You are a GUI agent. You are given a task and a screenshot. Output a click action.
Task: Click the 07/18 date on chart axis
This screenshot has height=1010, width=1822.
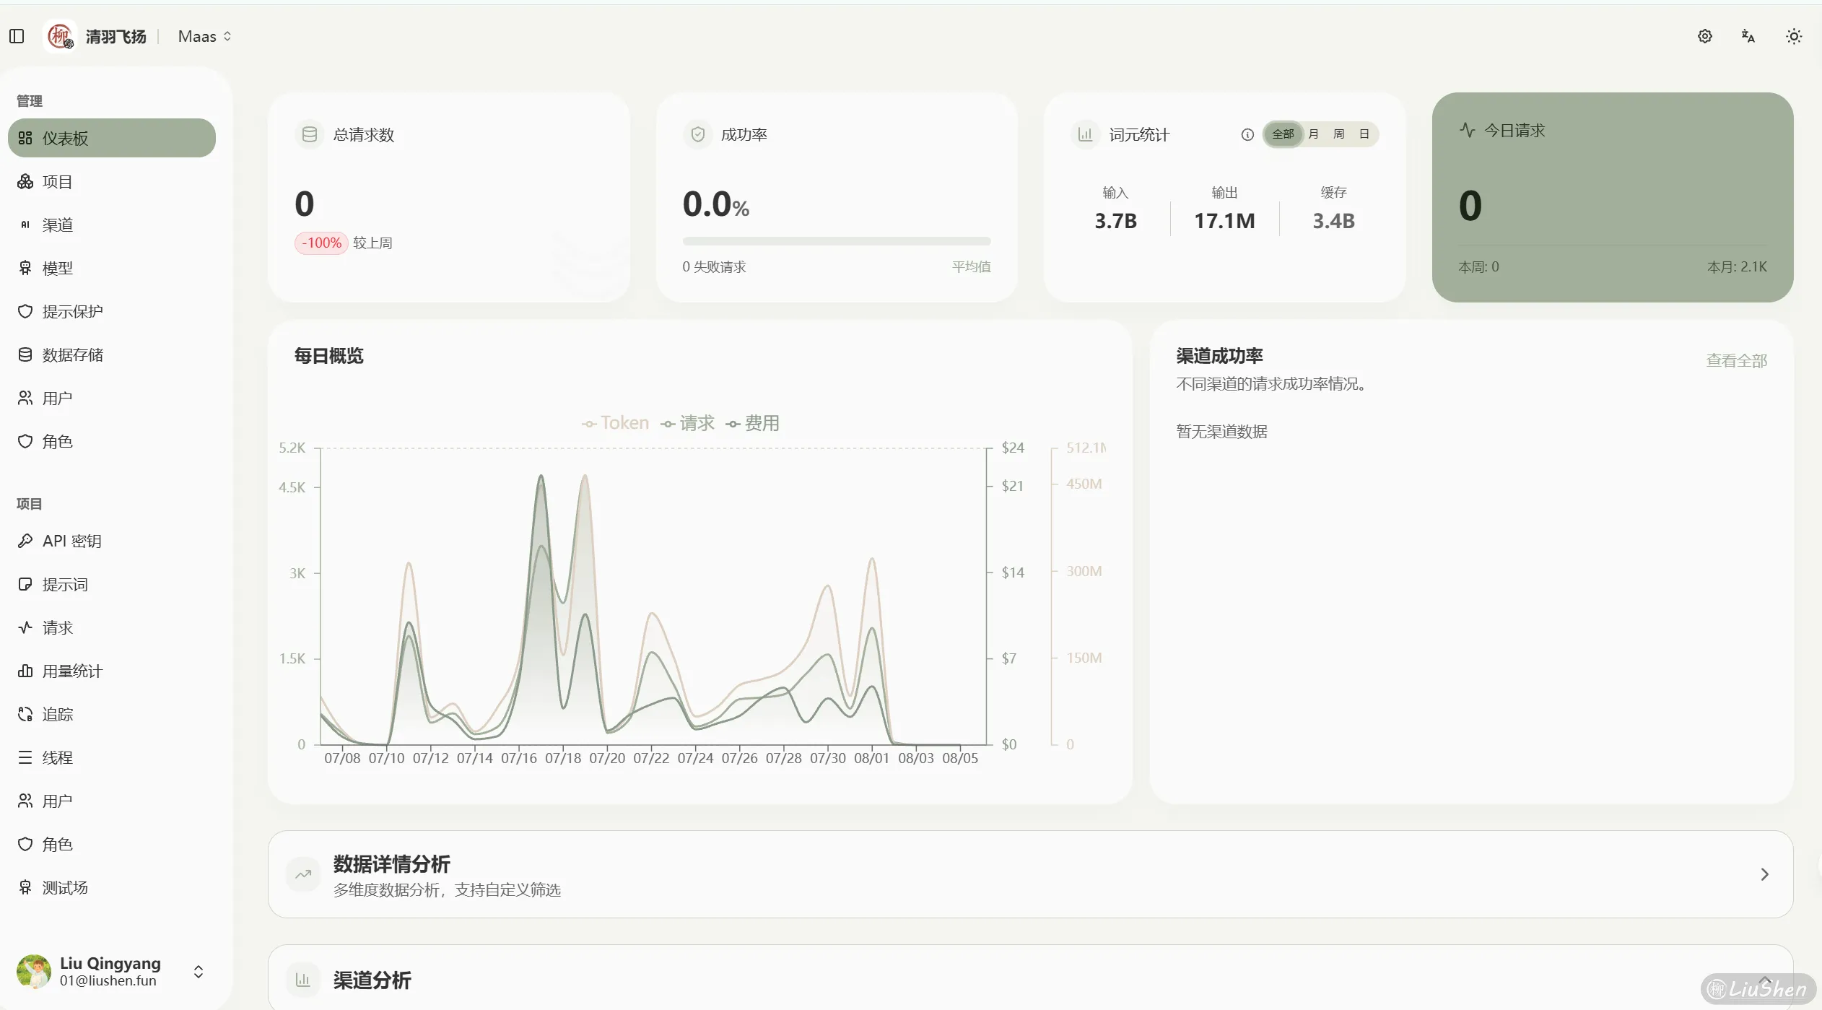pyautogui.click(x=563, y=758)
